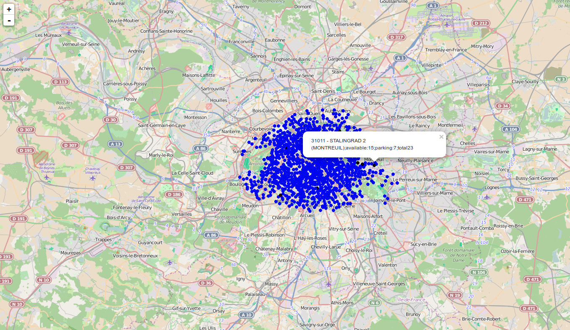
Task: Click the Saint-Denis label on the map
Action: point(323,91)
